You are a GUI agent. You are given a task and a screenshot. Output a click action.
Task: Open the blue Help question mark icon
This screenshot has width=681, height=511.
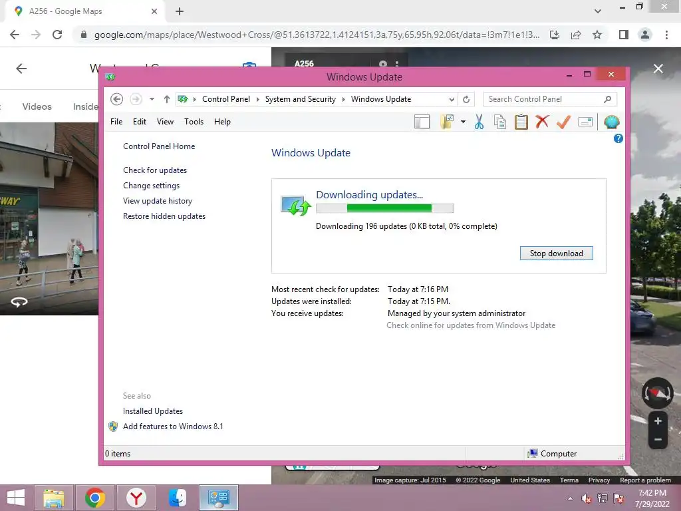pyautogui.click(x=618, y=138)
